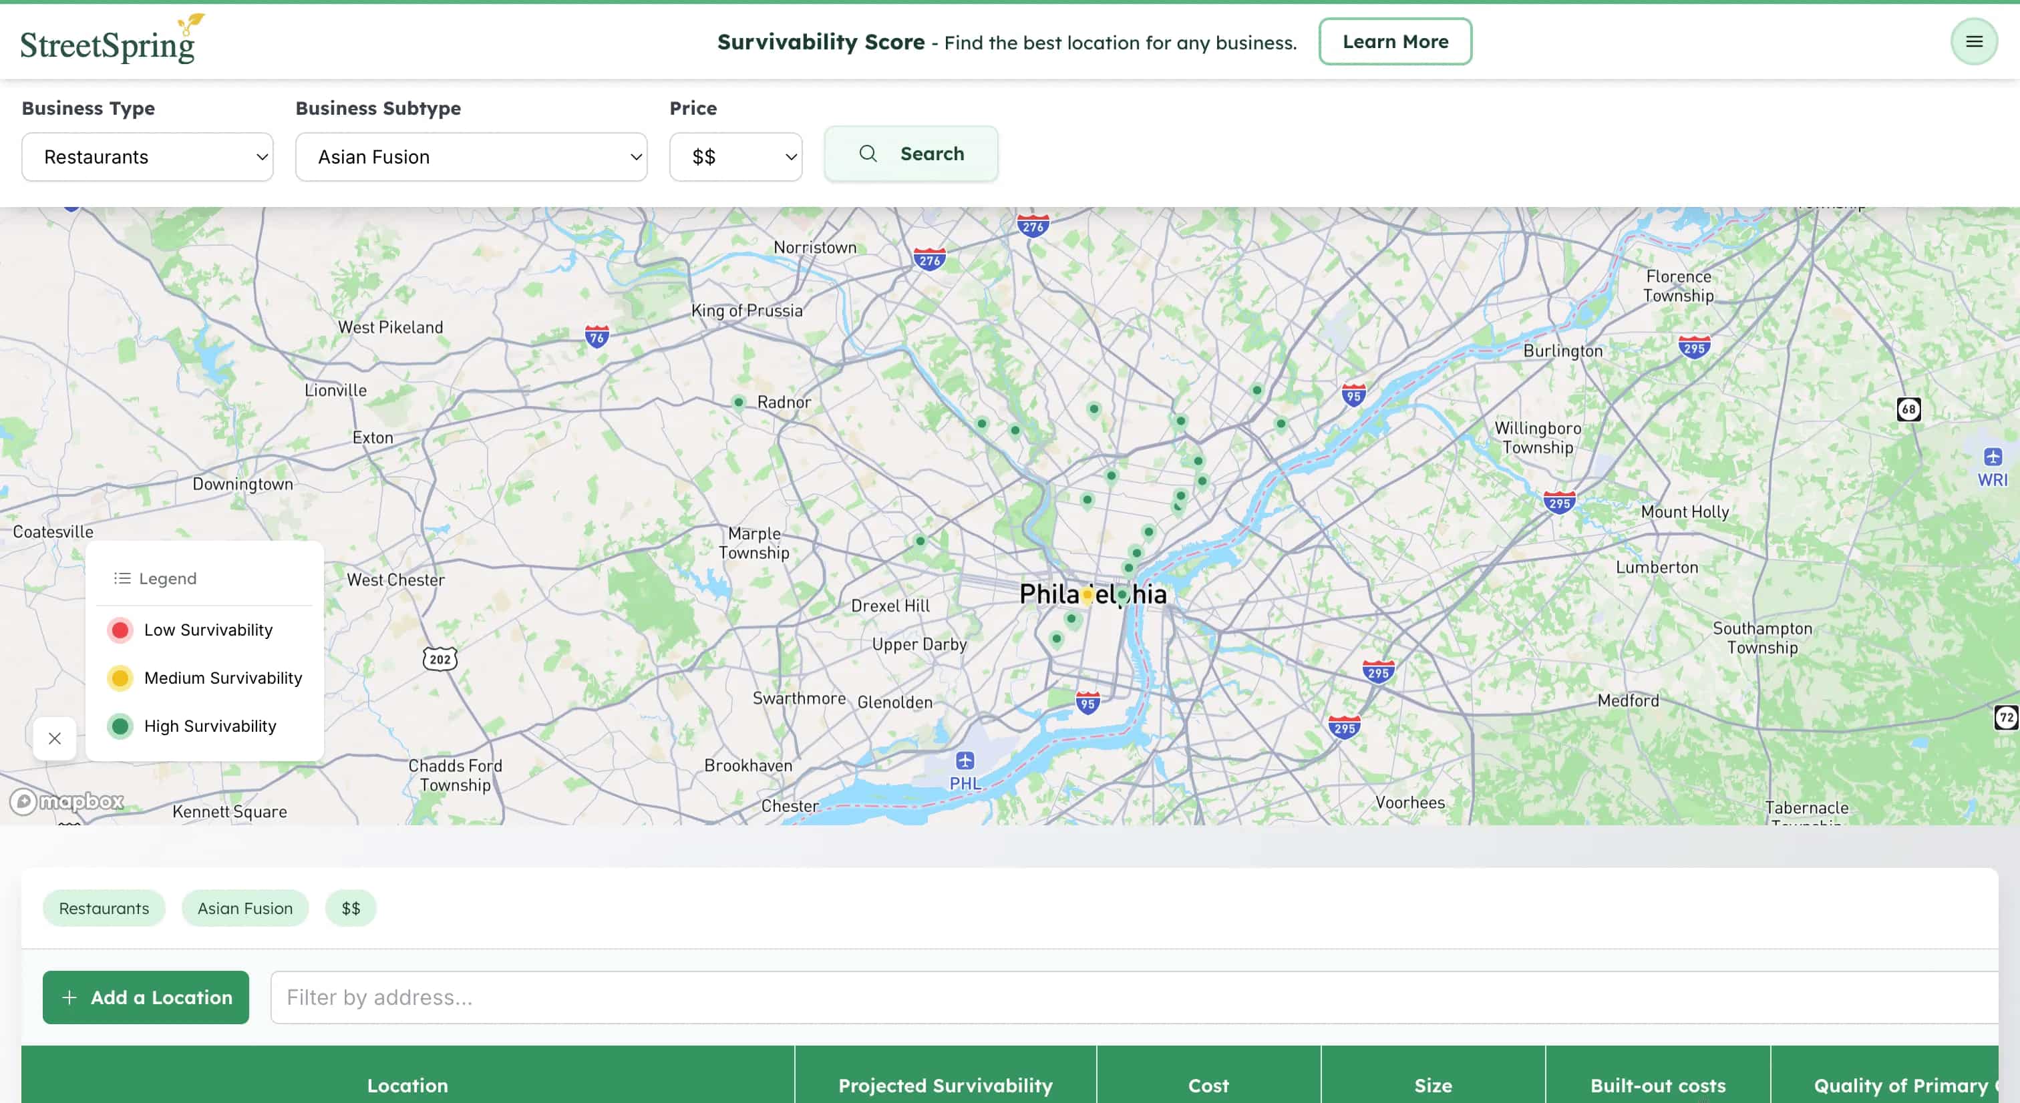Viewport: 2020px width, 1103px height.
Task: Select the Built-out costs column header
Action: tap(1658, 1085)
